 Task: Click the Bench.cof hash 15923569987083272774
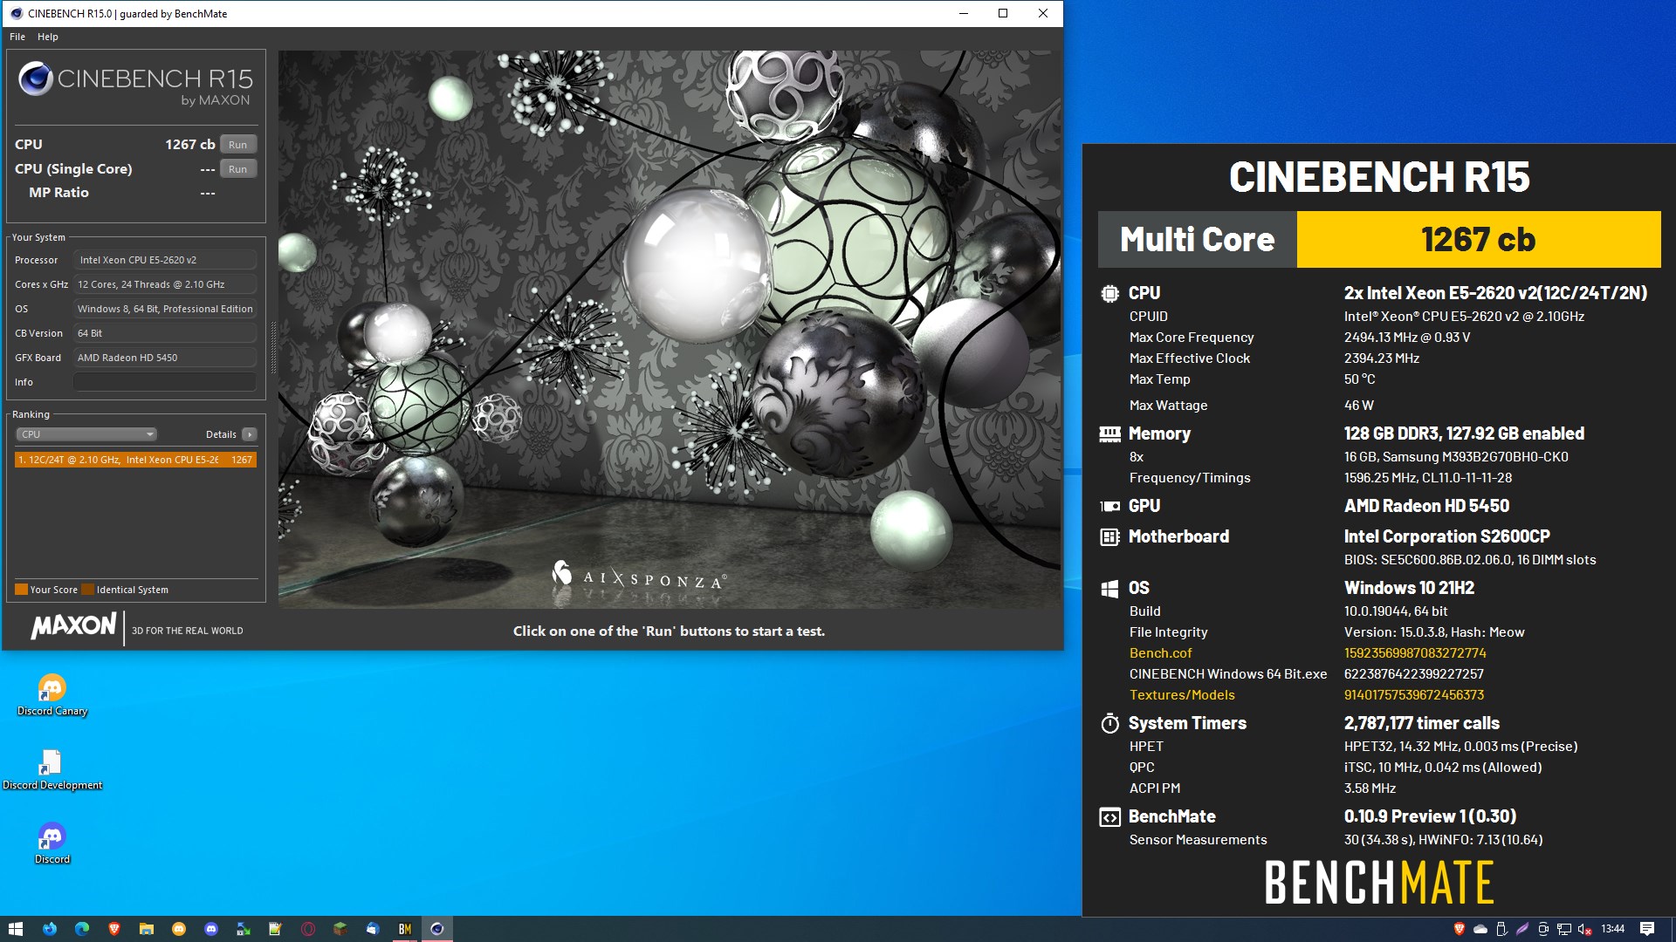1414,653
